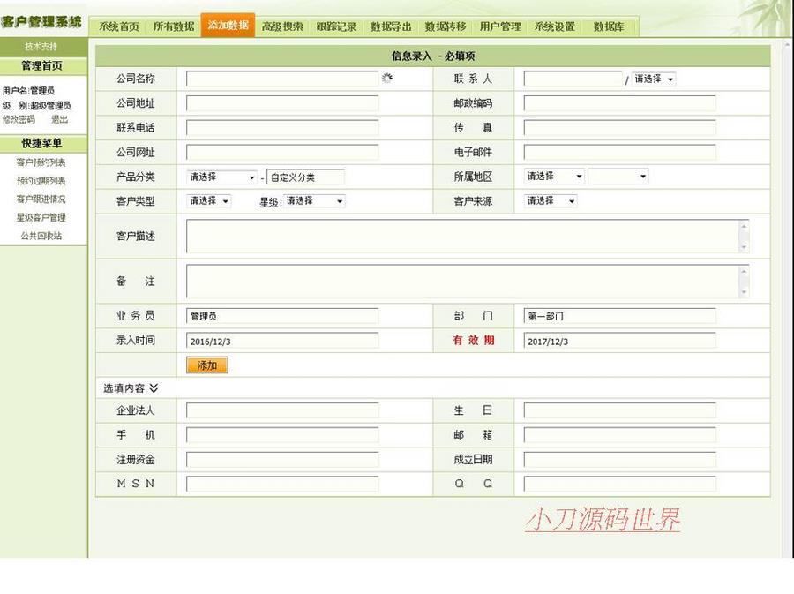
Task: Open the 用户管理 menu item
Action: click(498, 26)
